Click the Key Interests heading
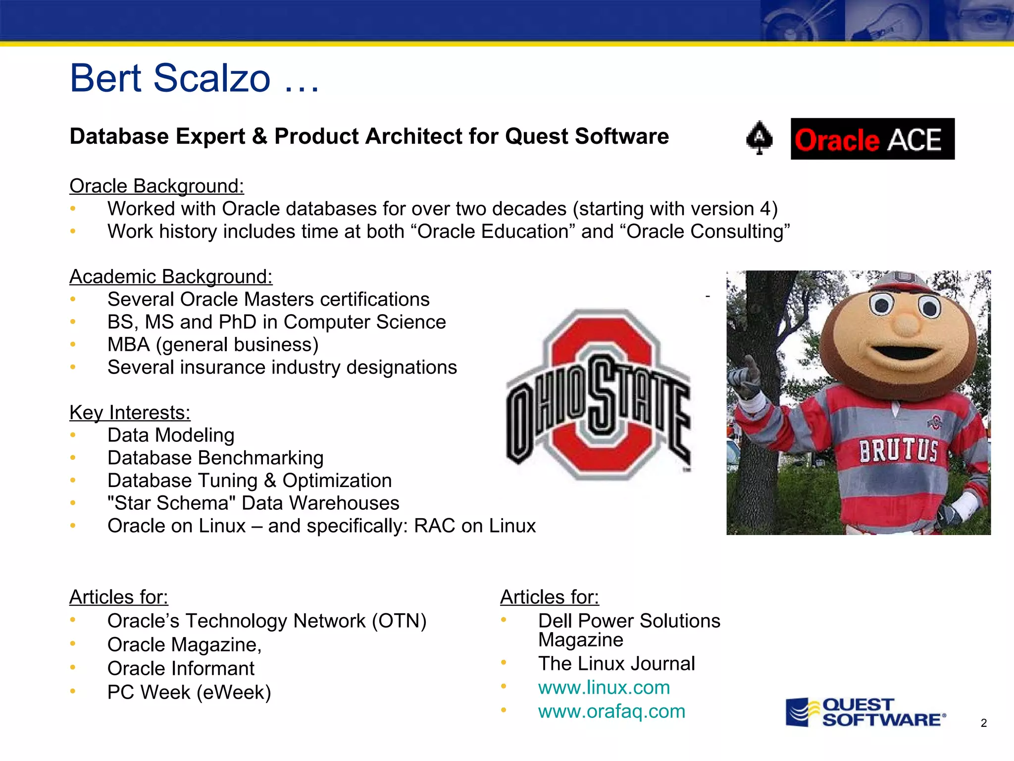Screen dimensions: 1014x761 coord(130,412)
